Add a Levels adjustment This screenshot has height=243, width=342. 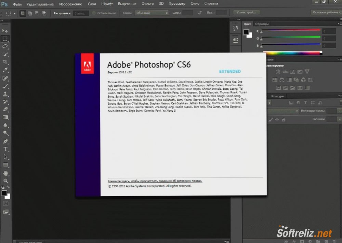pos(285,72)
